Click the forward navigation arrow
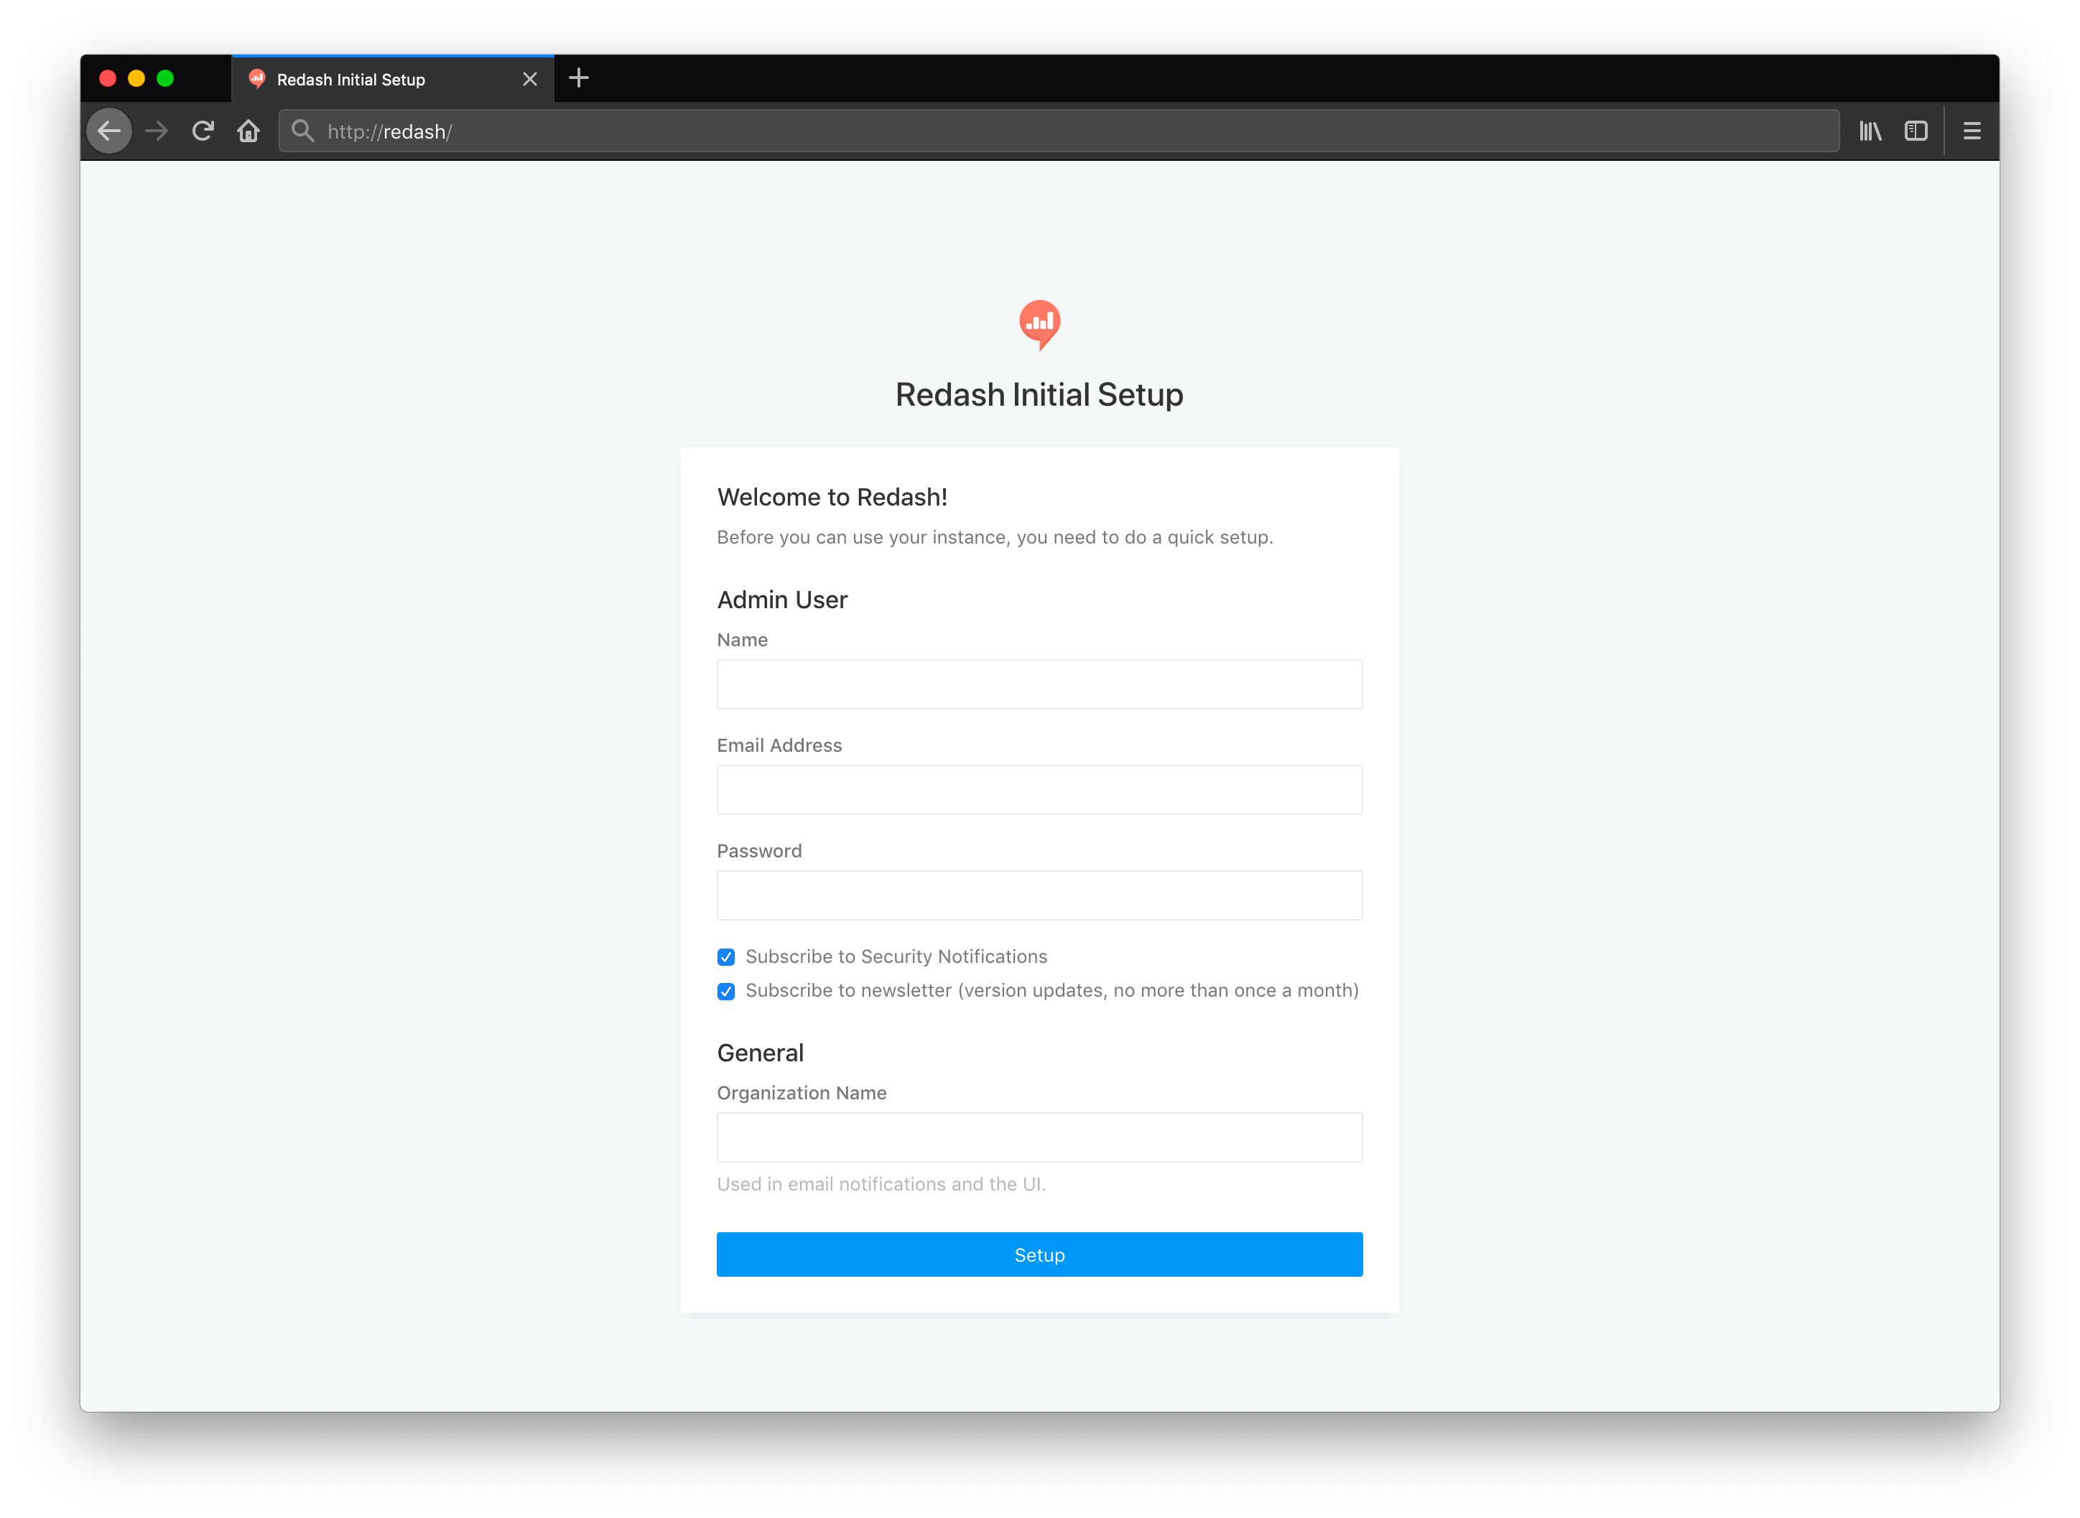2080x1518 pixels. click(157, 131)
